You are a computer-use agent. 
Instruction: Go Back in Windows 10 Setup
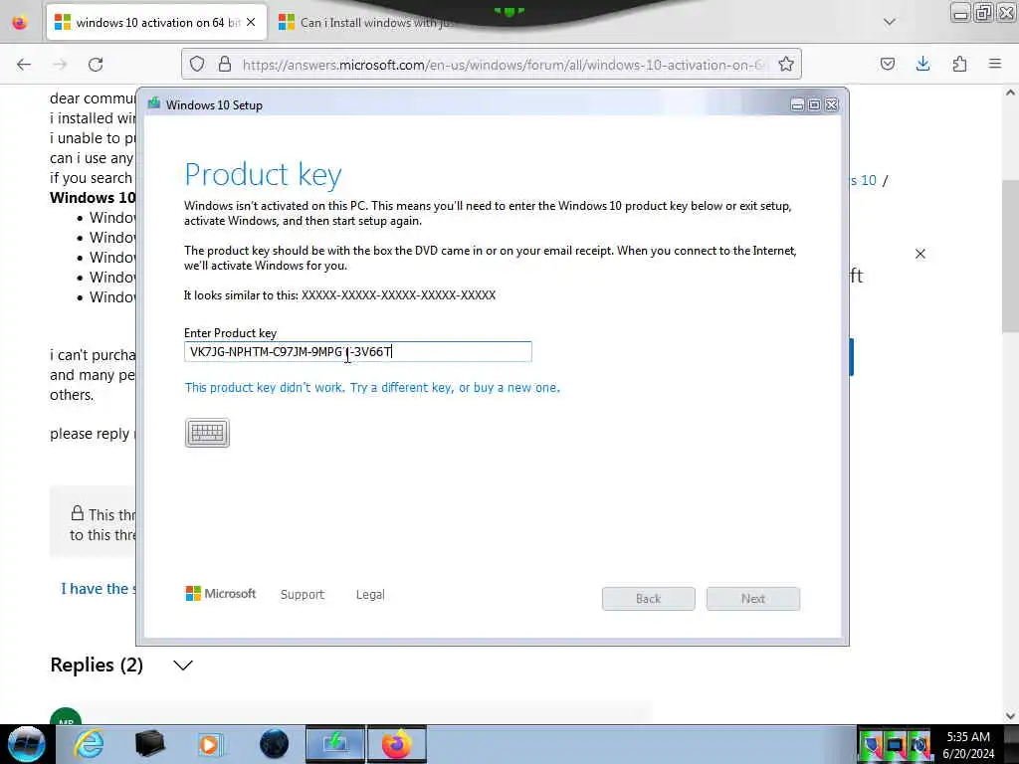point(648,598)
